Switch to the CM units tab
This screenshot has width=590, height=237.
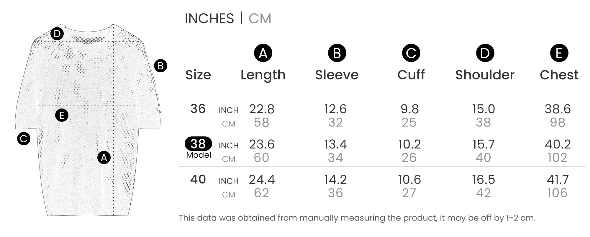tap(260, 19)
